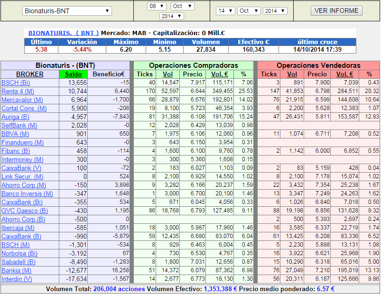This screenshot has width=381, height=294.
Task: Open the start year 2014 dropdown
Action: 172,16
